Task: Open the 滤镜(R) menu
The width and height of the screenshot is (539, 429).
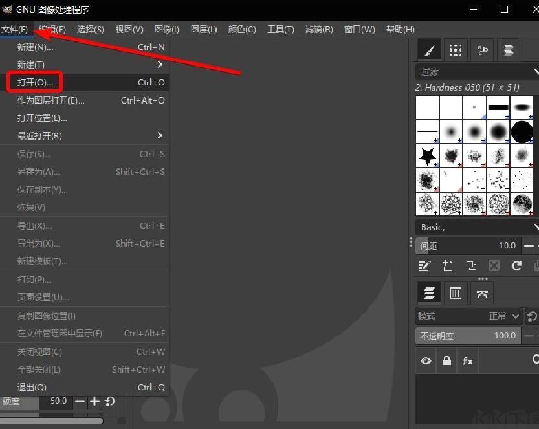Action: (x=319, y=29)
